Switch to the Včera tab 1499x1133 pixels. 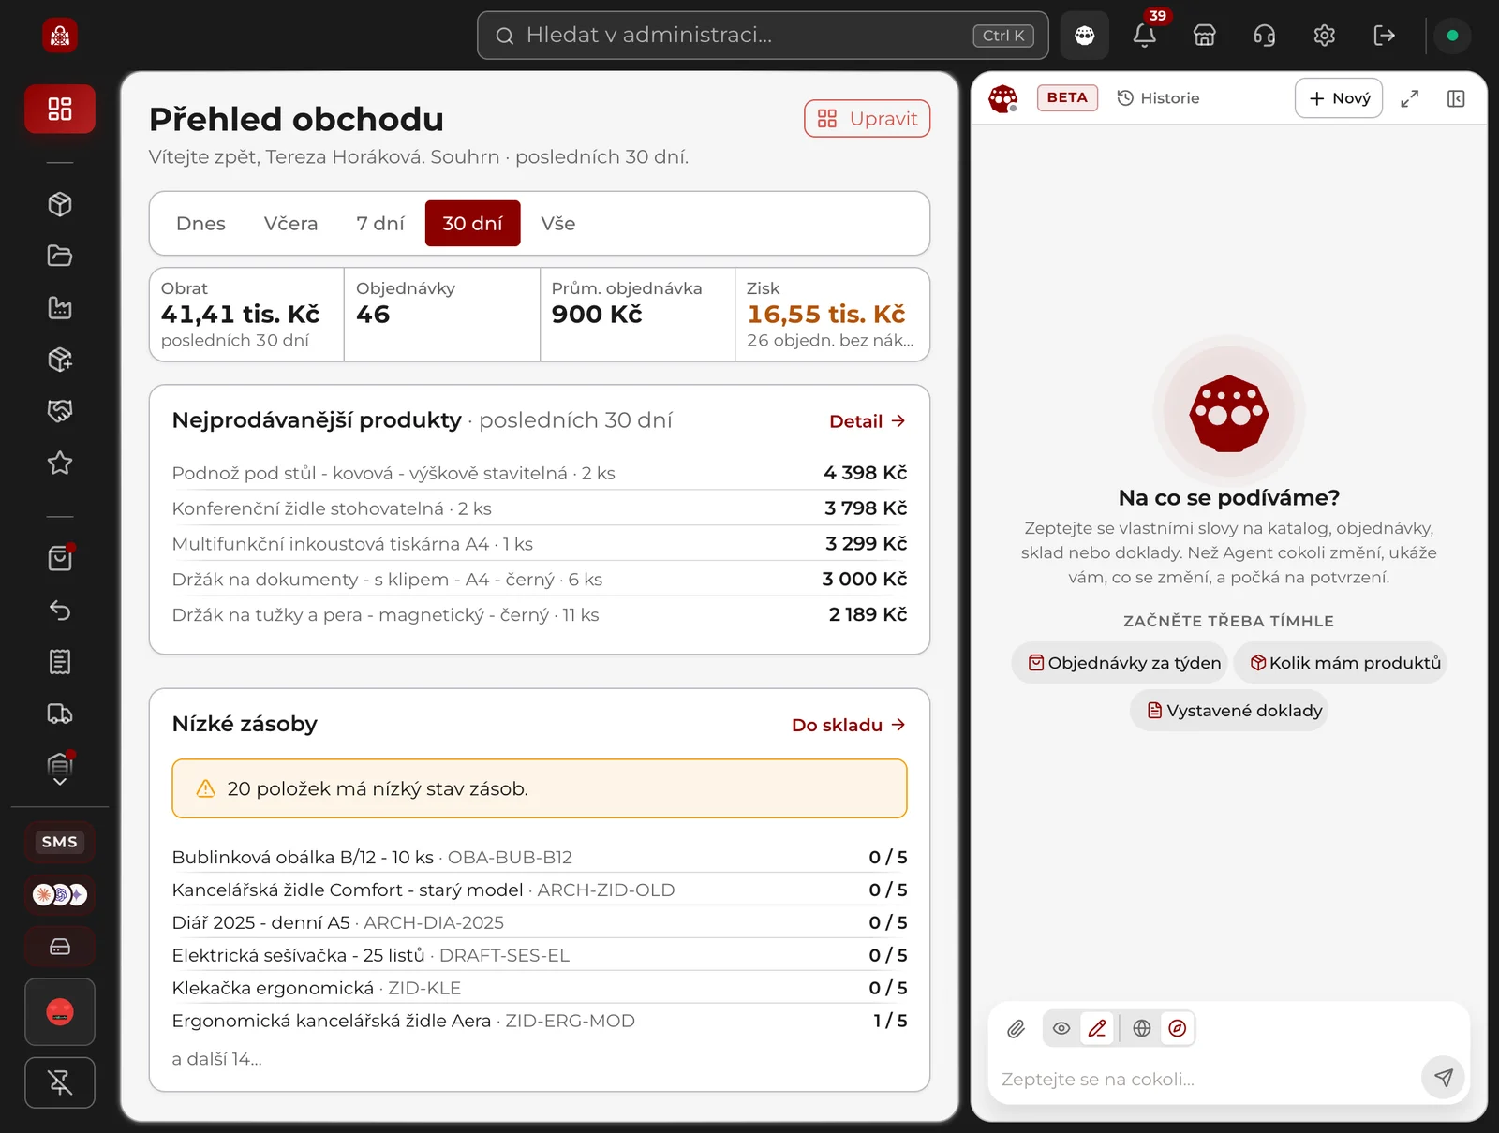[290, 224]
